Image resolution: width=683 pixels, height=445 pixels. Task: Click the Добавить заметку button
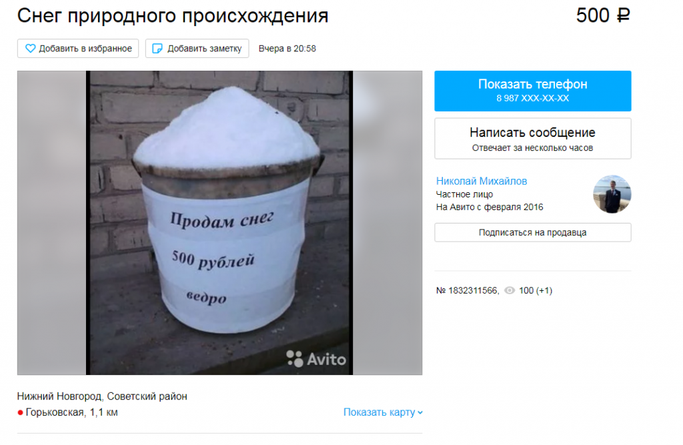click(197, 49)
